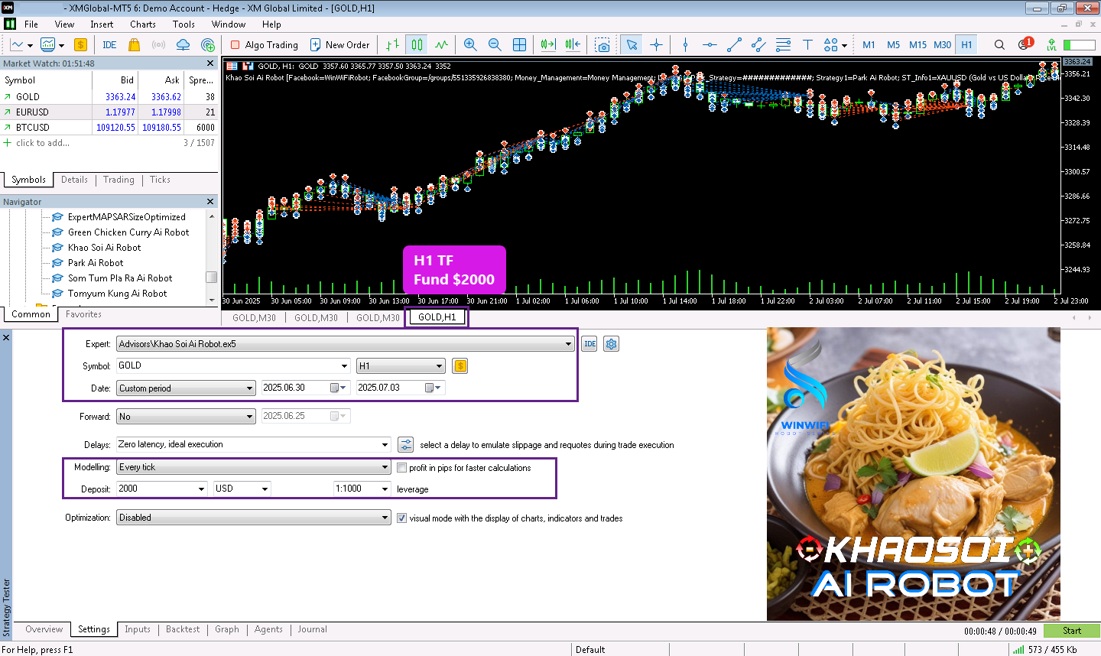Open the VPS cloud hosting icon
The width and height of the screenshot is (1101, 656).
tap(183, 44)
